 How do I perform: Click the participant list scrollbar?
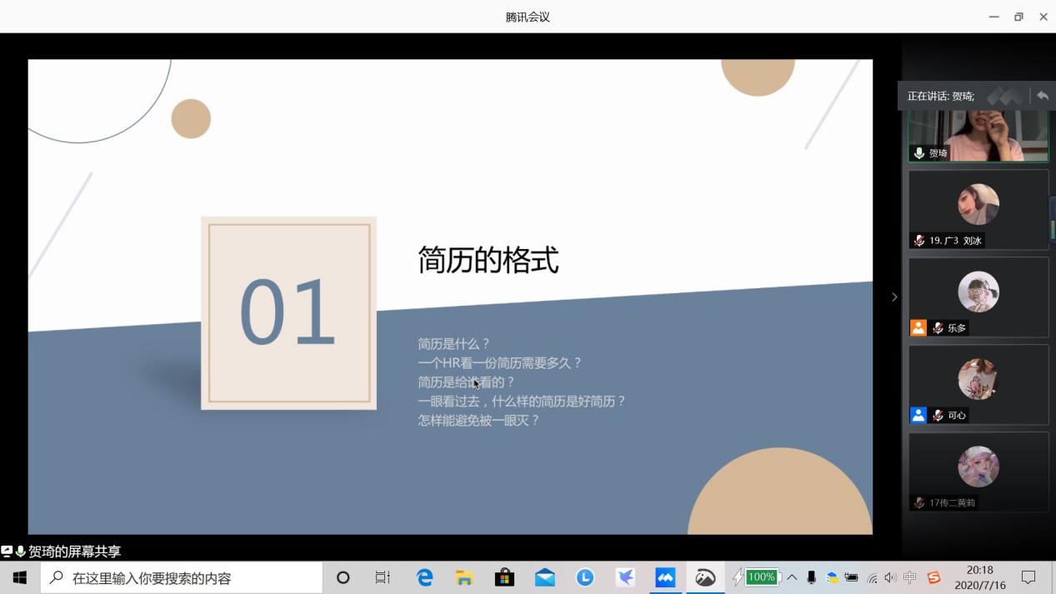click(x=1052, y=218)
